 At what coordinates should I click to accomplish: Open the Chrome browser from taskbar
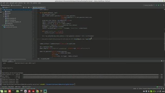37,91
